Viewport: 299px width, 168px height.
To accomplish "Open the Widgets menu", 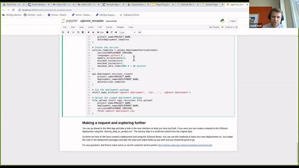I will (x=121, y=27).
